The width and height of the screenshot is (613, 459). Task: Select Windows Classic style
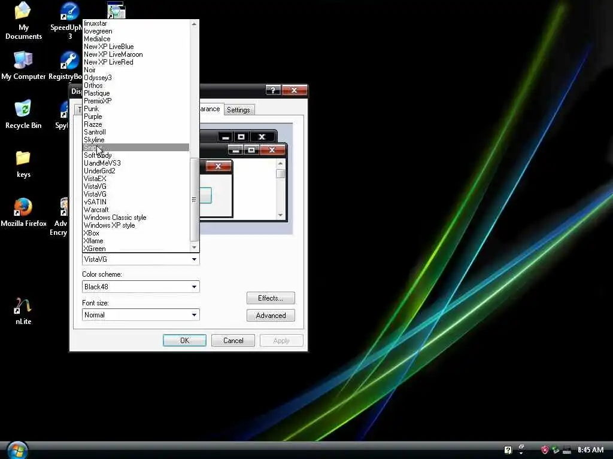pyautogui.click(x=136, y=218)
